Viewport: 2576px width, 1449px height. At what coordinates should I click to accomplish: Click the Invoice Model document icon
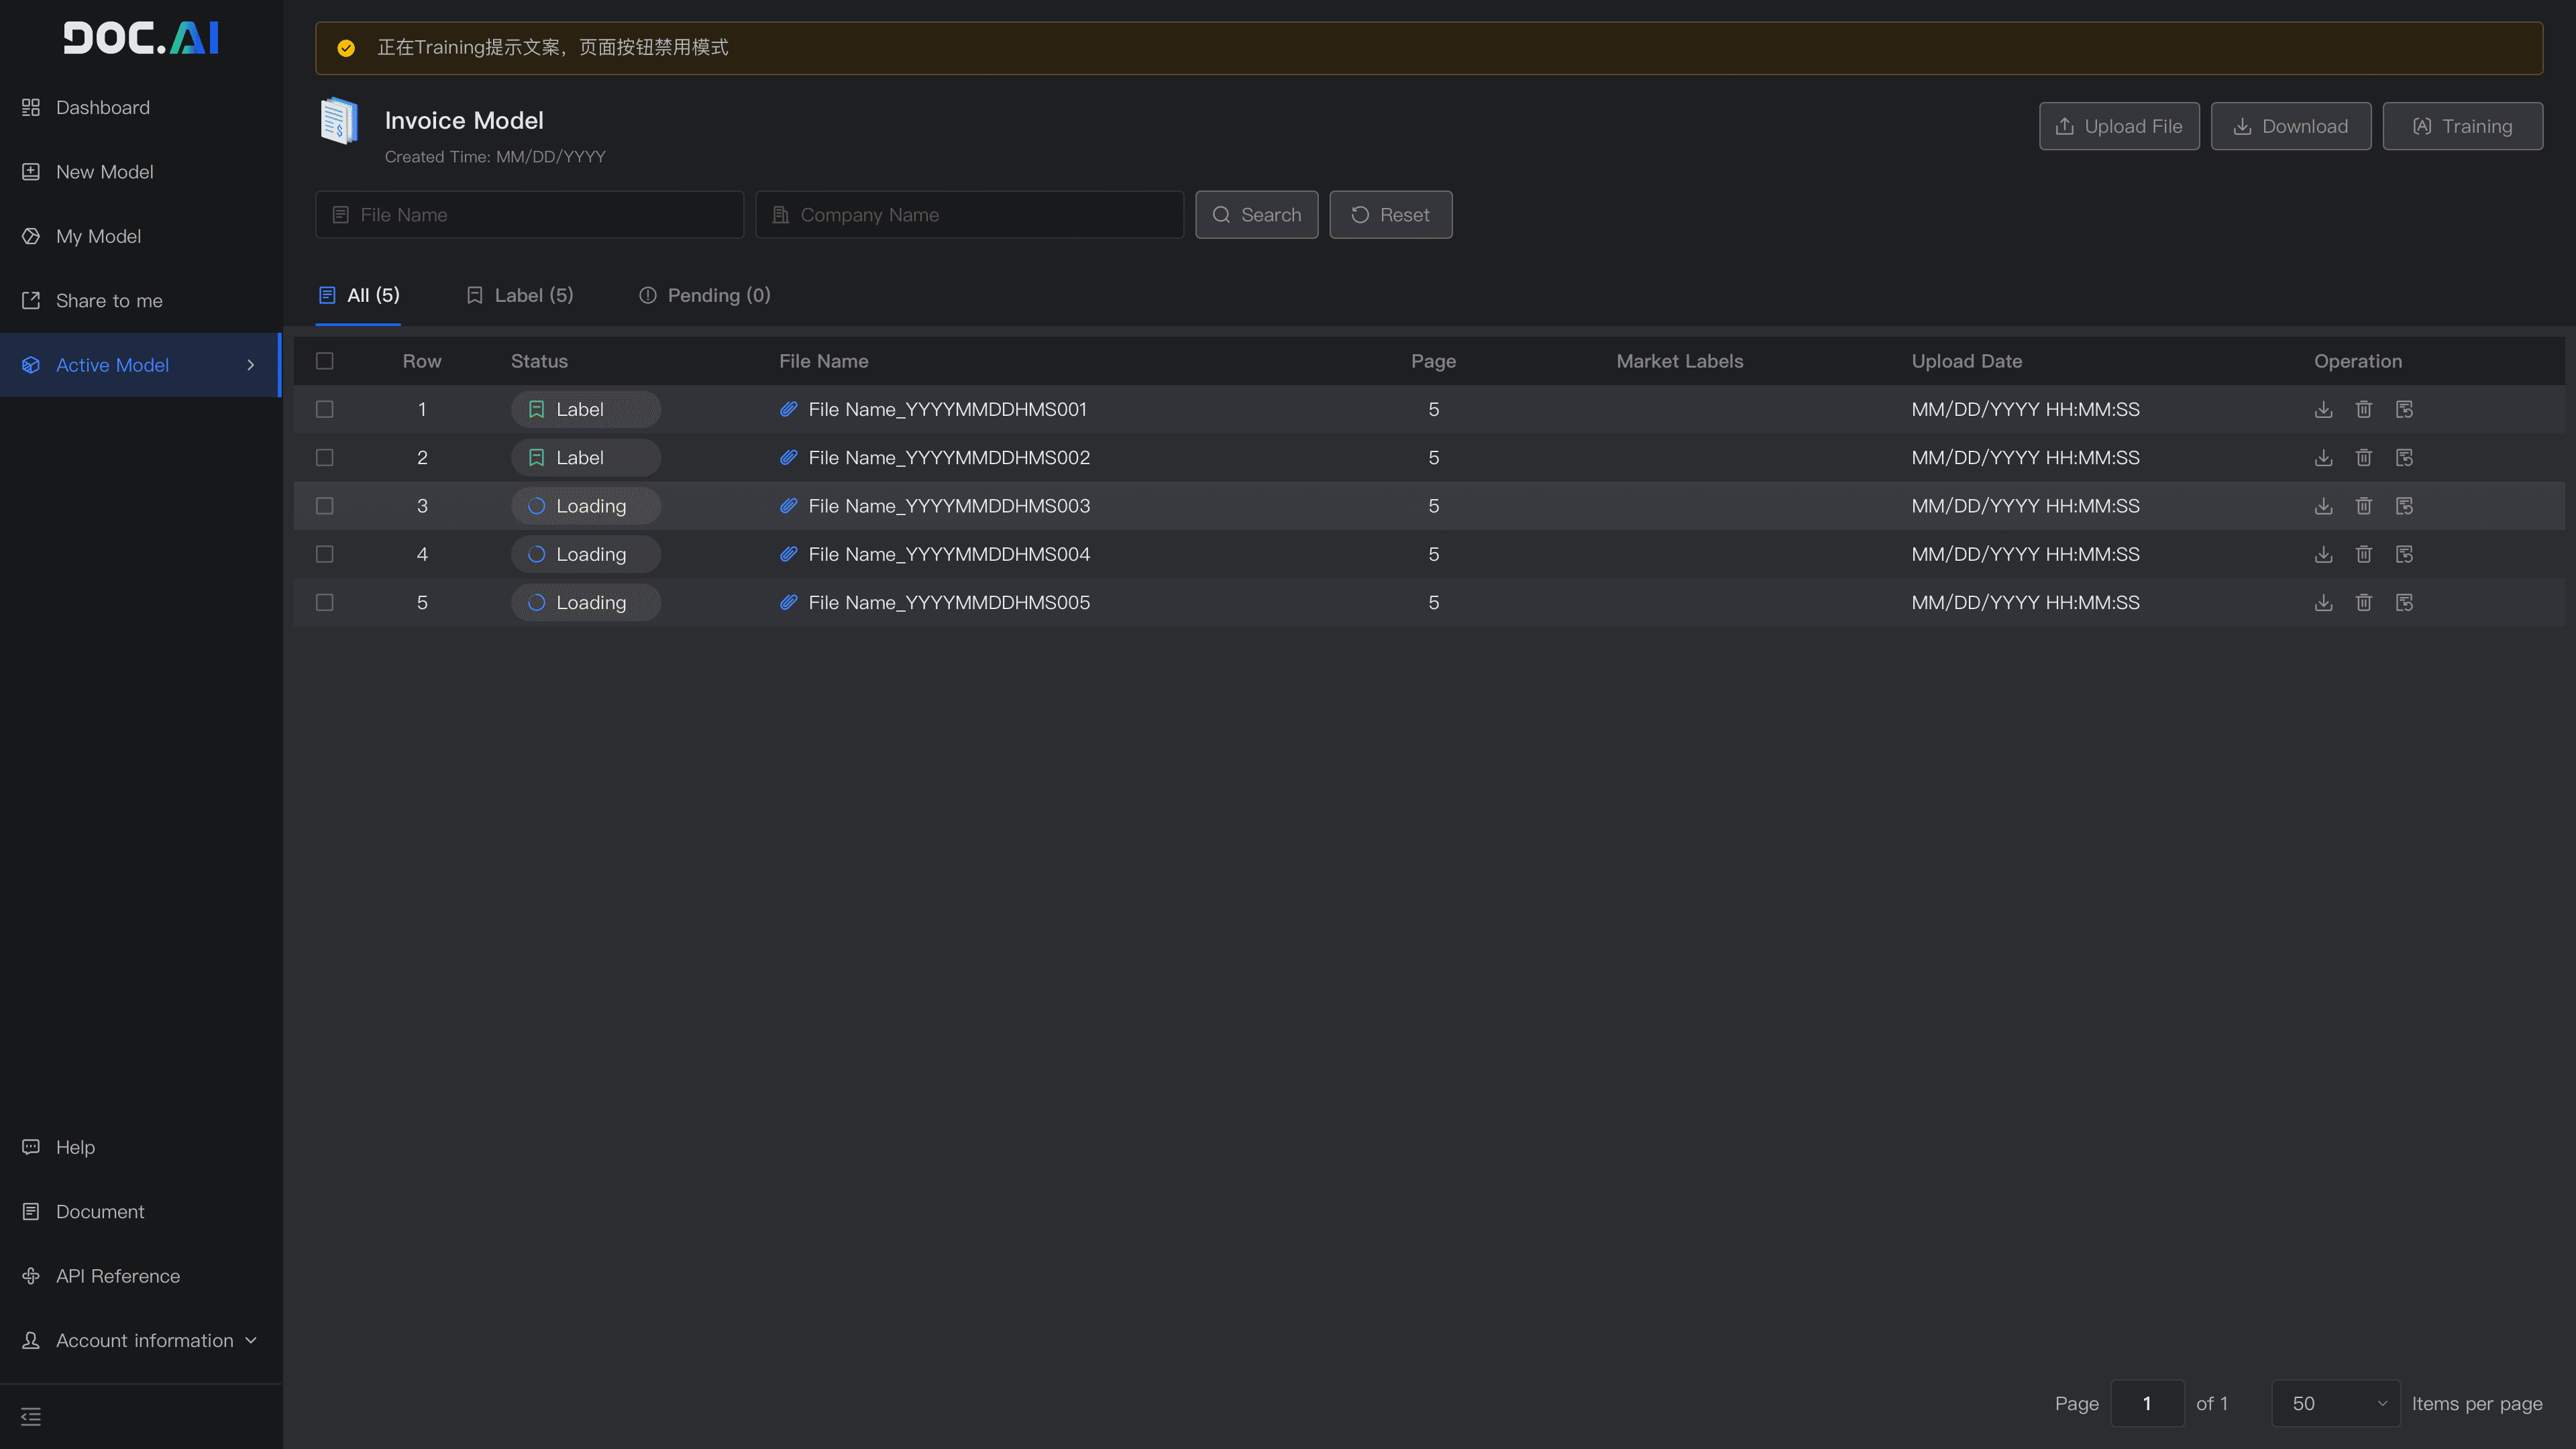(339, 121)
